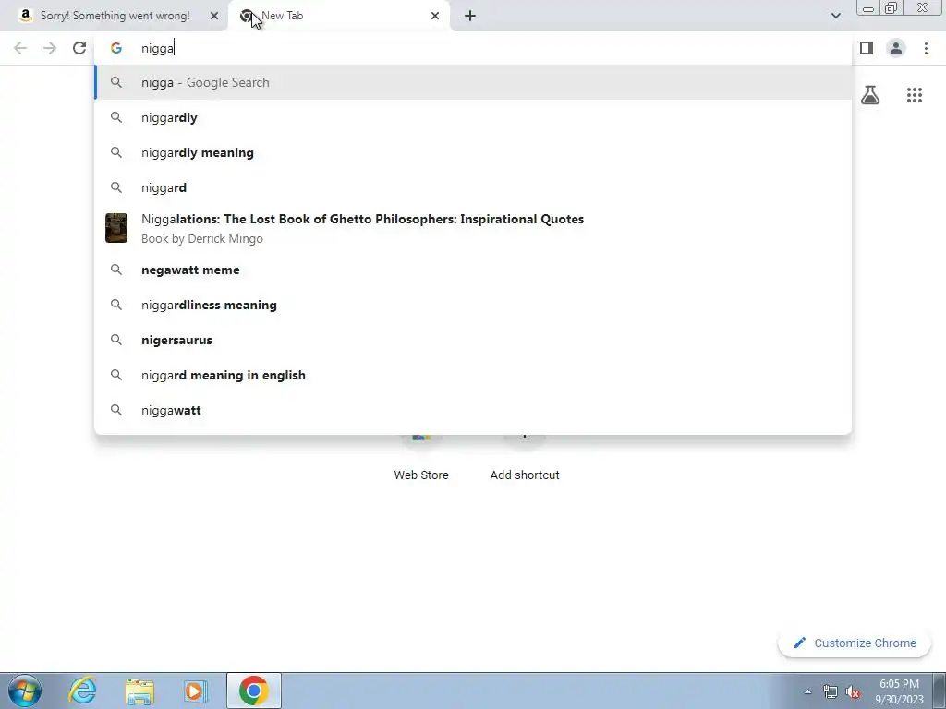This screenshot has width=946, height=709.
Task: Open the Google apps grid
Action: click(x=914, y=95)
